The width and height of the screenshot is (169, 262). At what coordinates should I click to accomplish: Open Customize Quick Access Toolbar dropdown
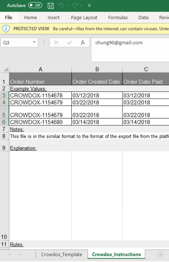(89, 6)
